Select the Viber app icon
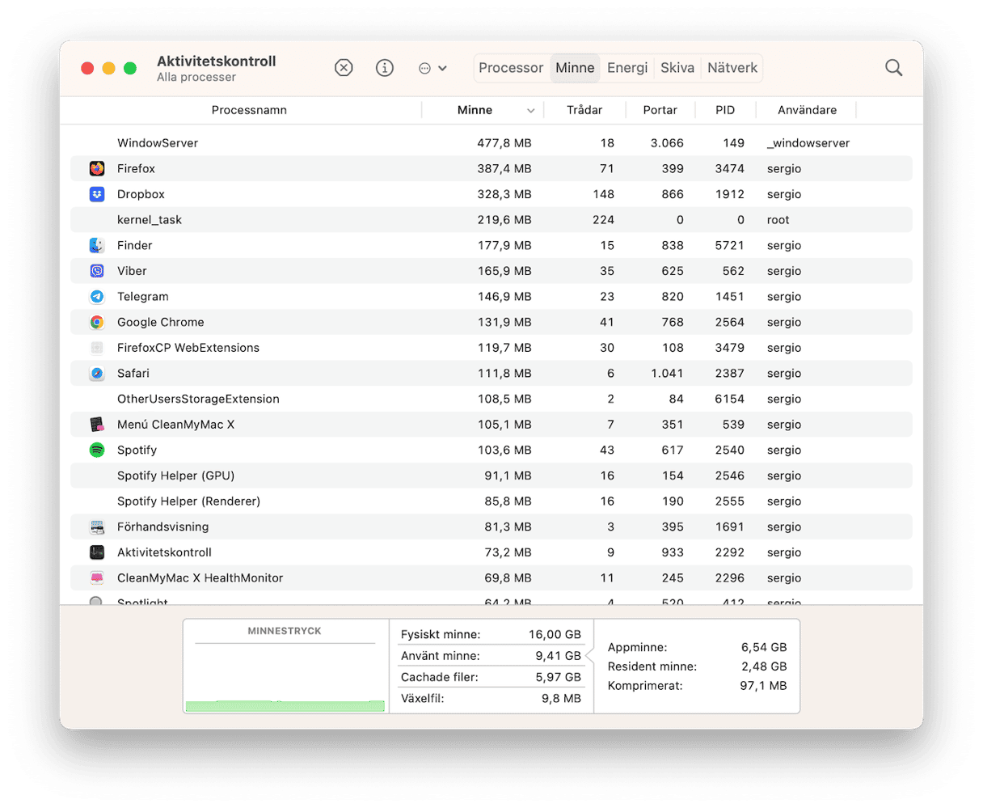 (x=97, y=271)
